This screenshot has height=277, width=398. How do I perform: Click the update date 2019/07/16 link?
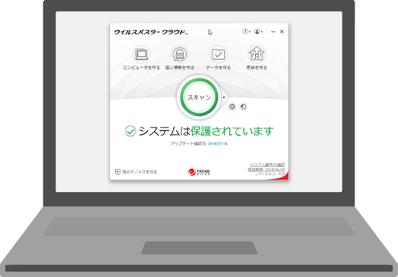pyautogui.click(x=217, y=144)
